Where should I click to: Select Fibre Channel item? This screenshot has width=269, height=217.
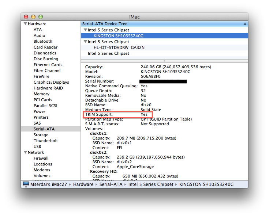[47, 71]
